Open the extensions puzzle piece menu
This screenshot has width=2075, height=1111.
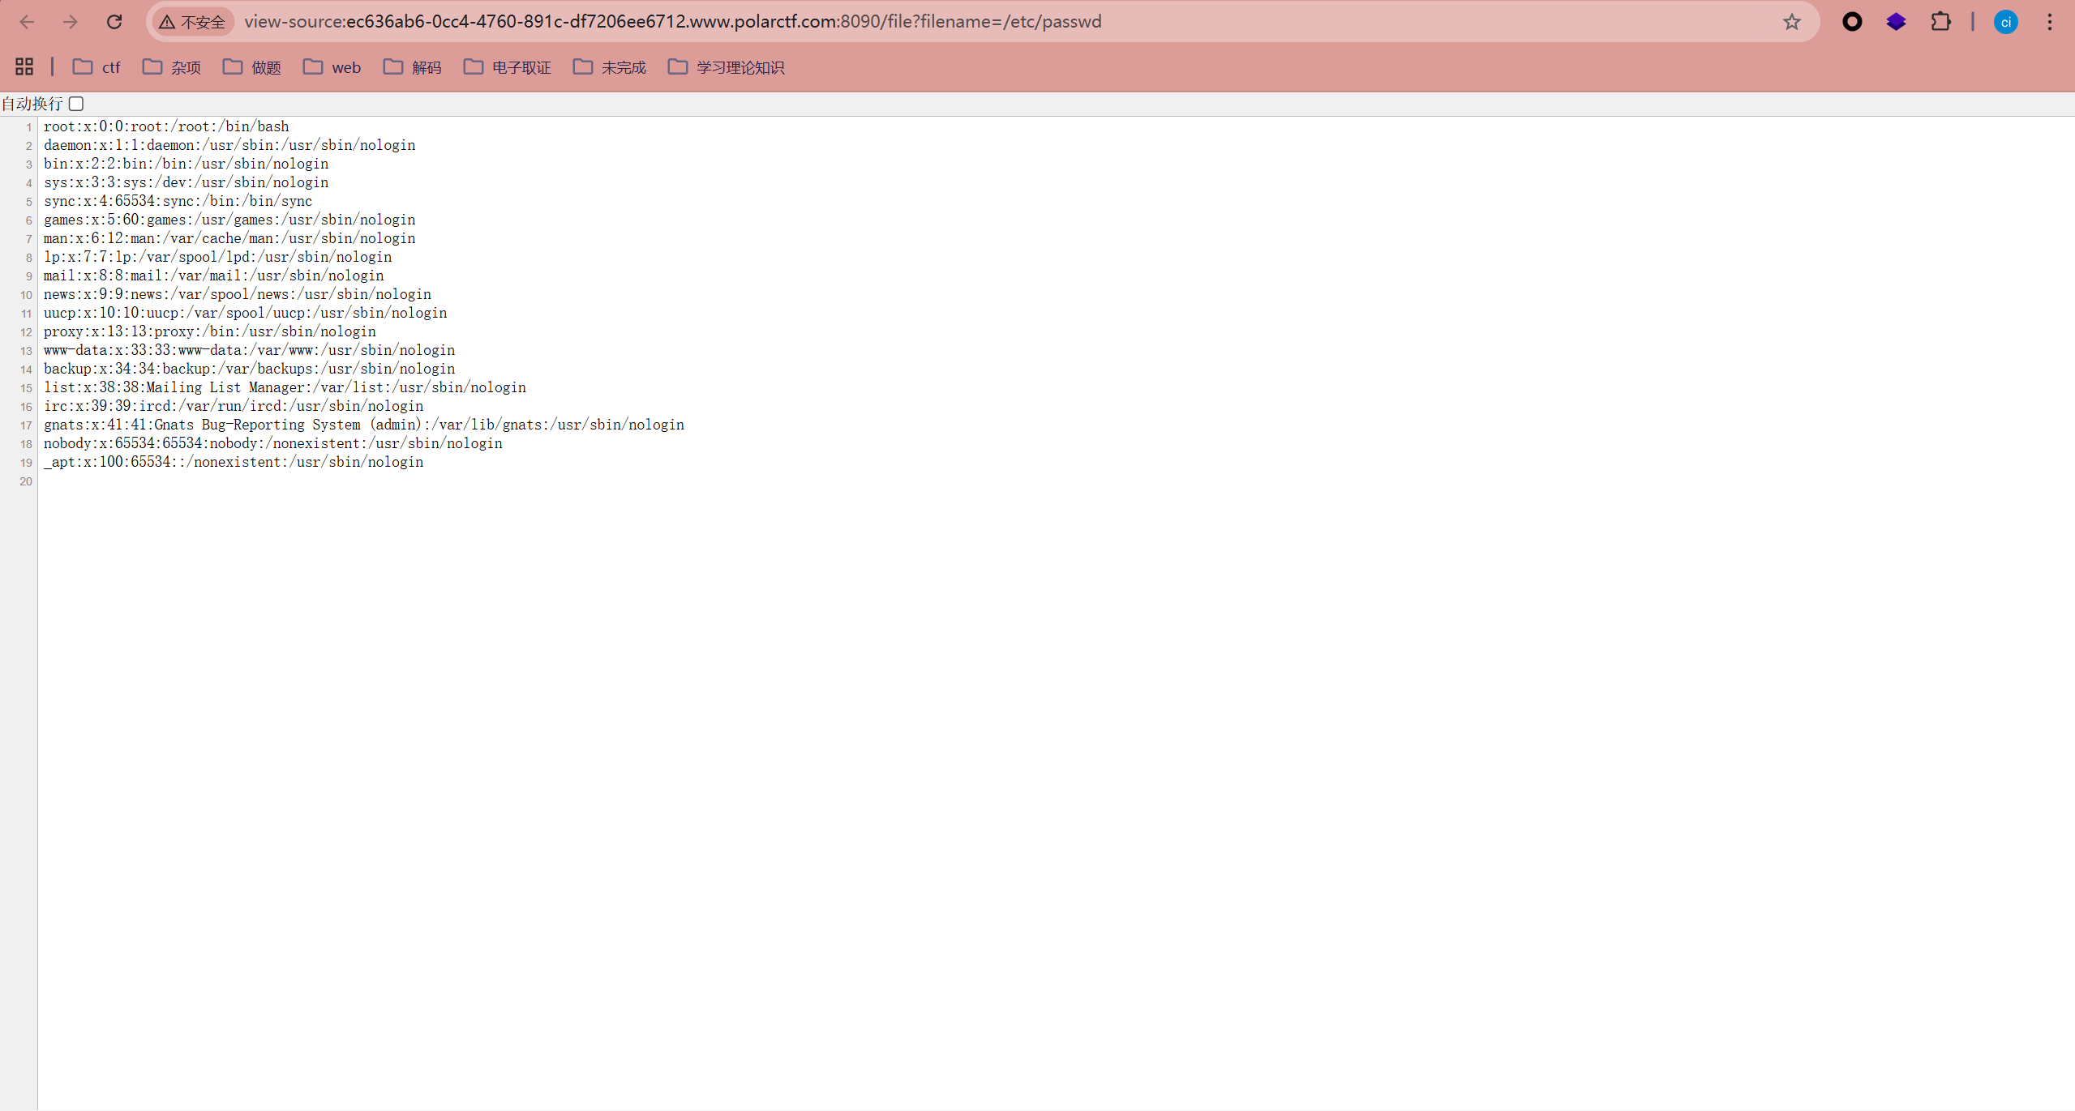(1940, 22)
